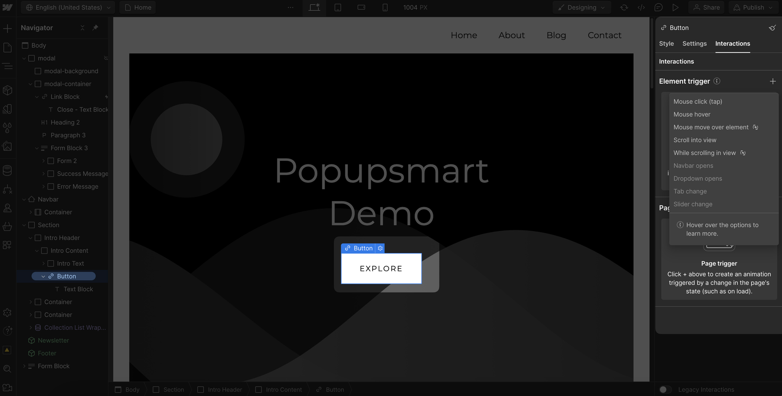Open the Components cube icon
This screenshot has width=782, height=396.
click(7, 90)
